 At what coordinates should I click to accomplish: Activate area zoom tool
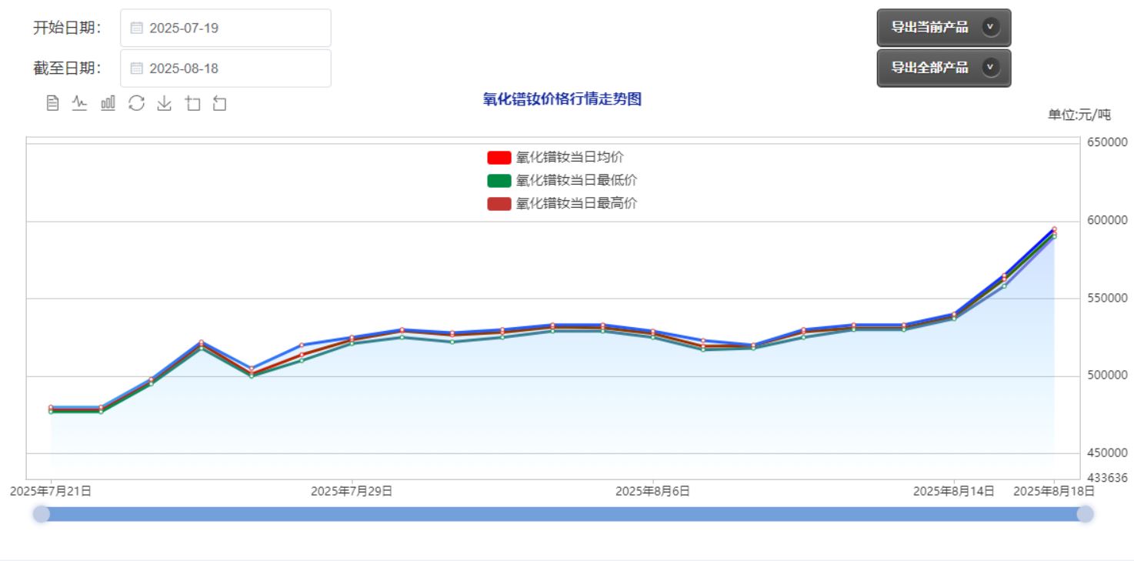(192, 103)
